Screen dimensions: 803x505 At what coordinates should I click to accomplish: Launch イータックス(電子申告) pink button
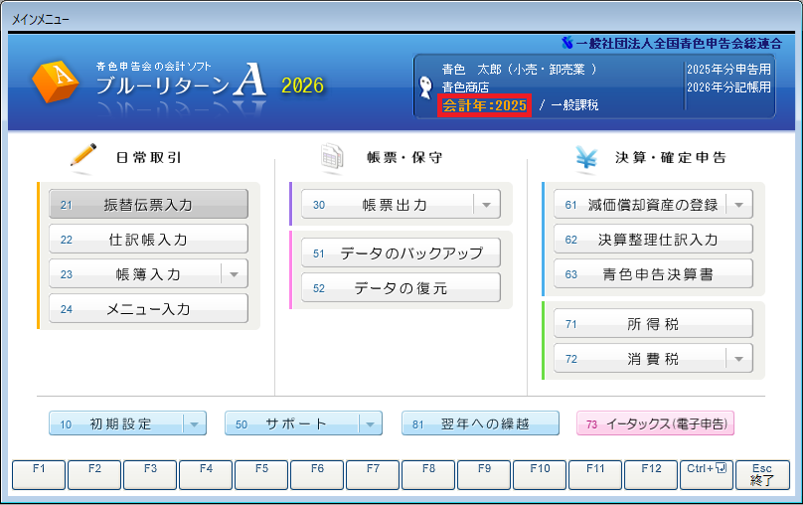(x=655, y=424)
